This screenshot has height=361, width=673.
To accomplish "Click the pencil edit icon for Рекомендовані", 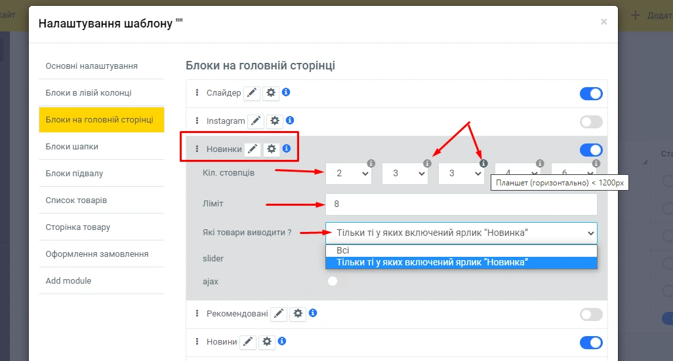I will coord(279,314).
